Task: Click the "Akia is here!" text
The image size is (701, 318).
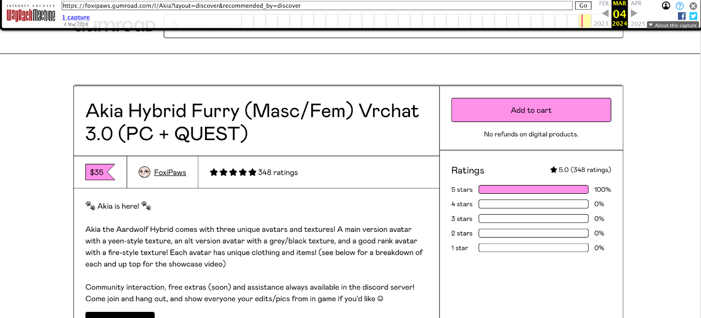Action: pyautogui.click(x=118, y=206)
